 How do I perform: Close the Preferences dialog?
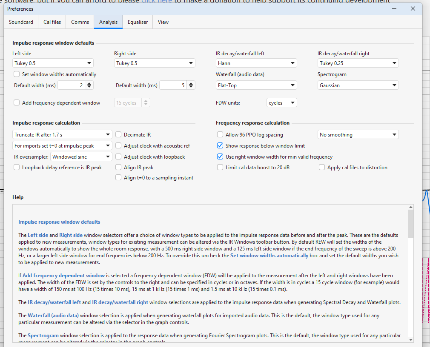[413, 9]
